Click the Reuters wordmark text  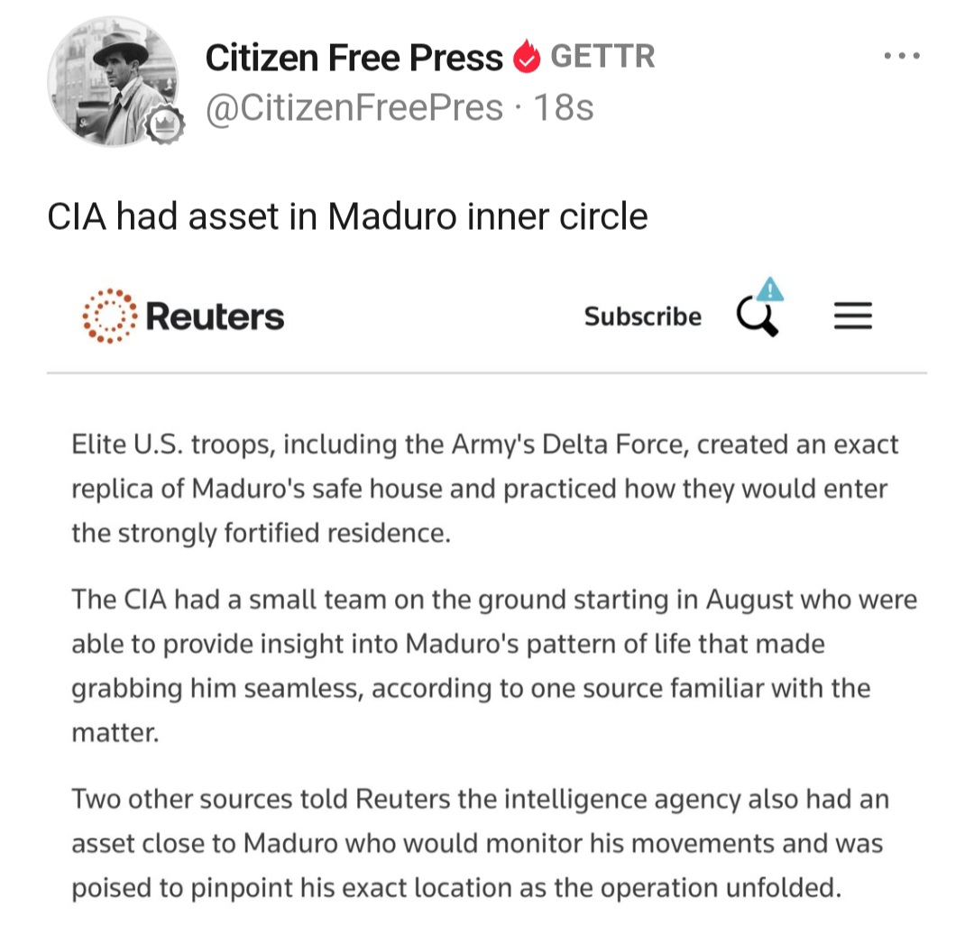[215, 316]
